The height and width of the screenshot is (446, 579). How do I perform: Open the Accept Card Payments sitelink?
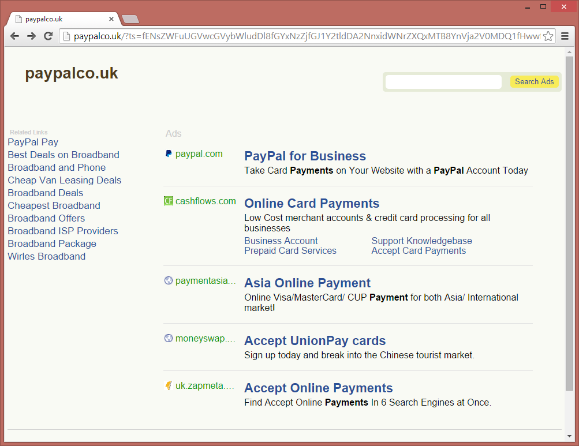419,250
